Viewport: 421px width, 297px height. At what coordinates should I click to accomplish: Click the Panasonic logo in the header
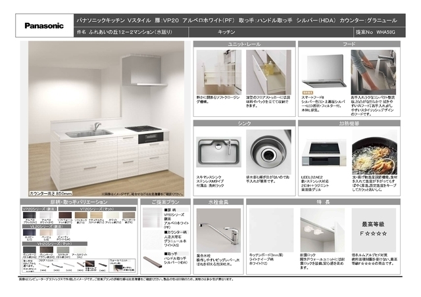[44, 26]
